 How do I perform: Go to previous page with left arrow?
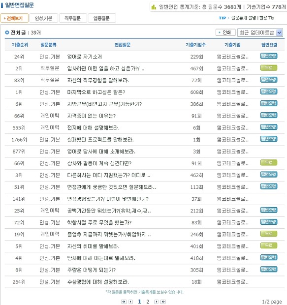(130, 302)
